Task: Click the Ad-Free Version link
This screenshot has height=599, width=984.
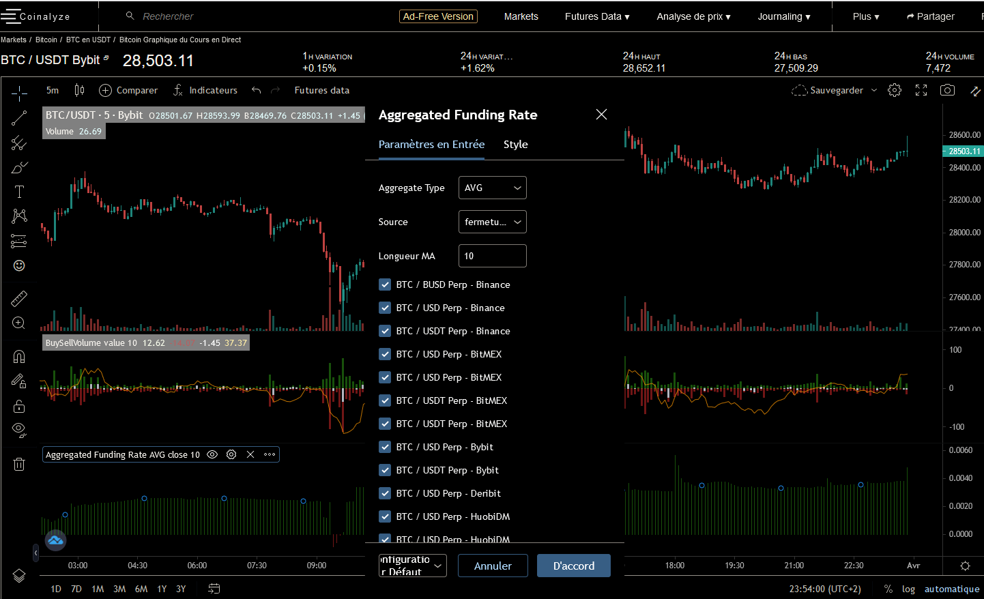Action: coord(438,16)
